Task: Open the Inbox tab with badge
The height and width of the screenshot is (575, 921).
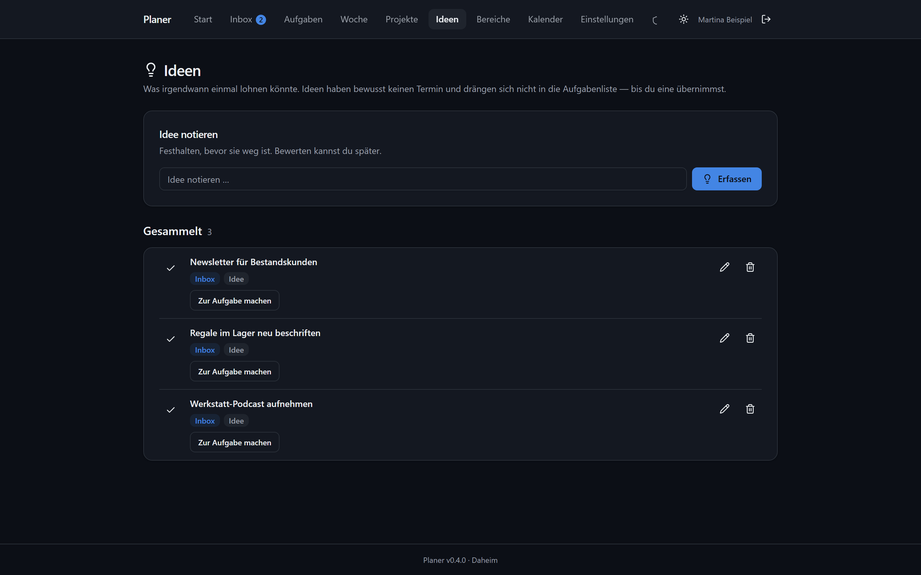Action: [x=248, y=19]
